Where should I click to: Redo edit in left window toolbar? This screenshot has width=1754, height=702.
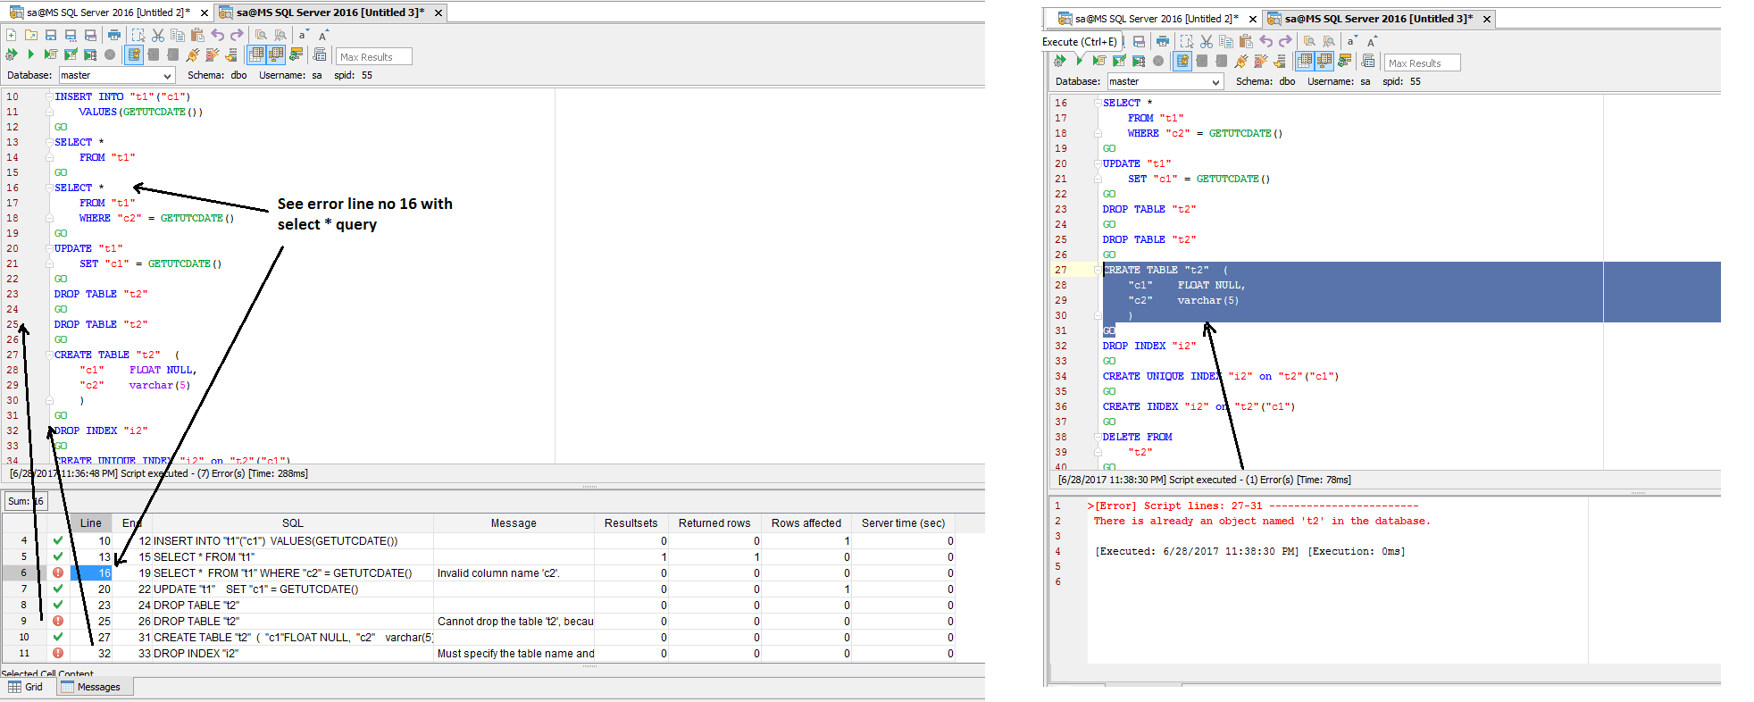click(x=237, y=35)
